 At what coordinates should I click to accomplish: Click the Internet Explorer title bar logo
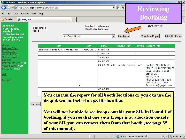click(3, 3)
